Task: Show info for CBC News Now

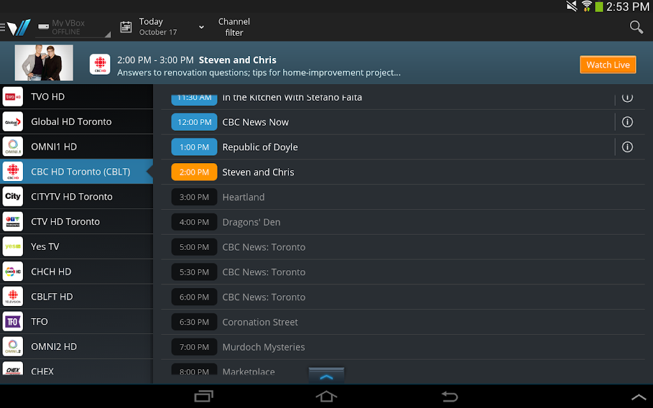Action: click(x=627, y=122)
